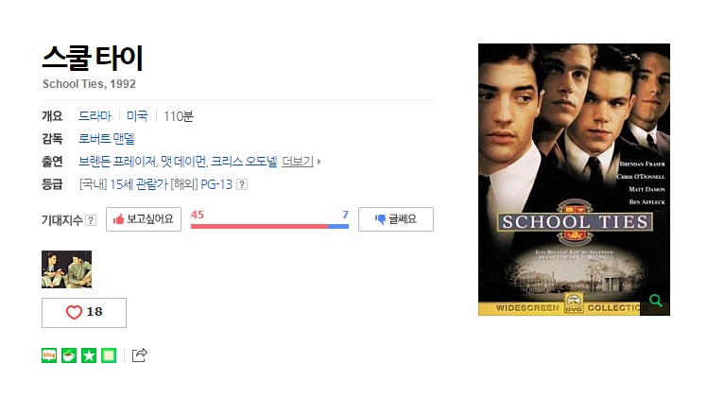Click the red-blue expectation ratio bar
Screen dimensions: 707x398
(269, 226)
